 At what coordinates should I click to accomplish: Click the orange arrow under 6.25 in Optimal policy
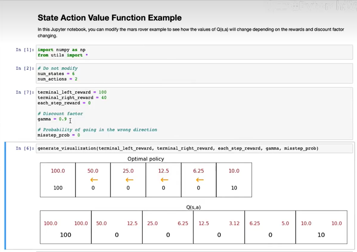[x=200, y=180]
